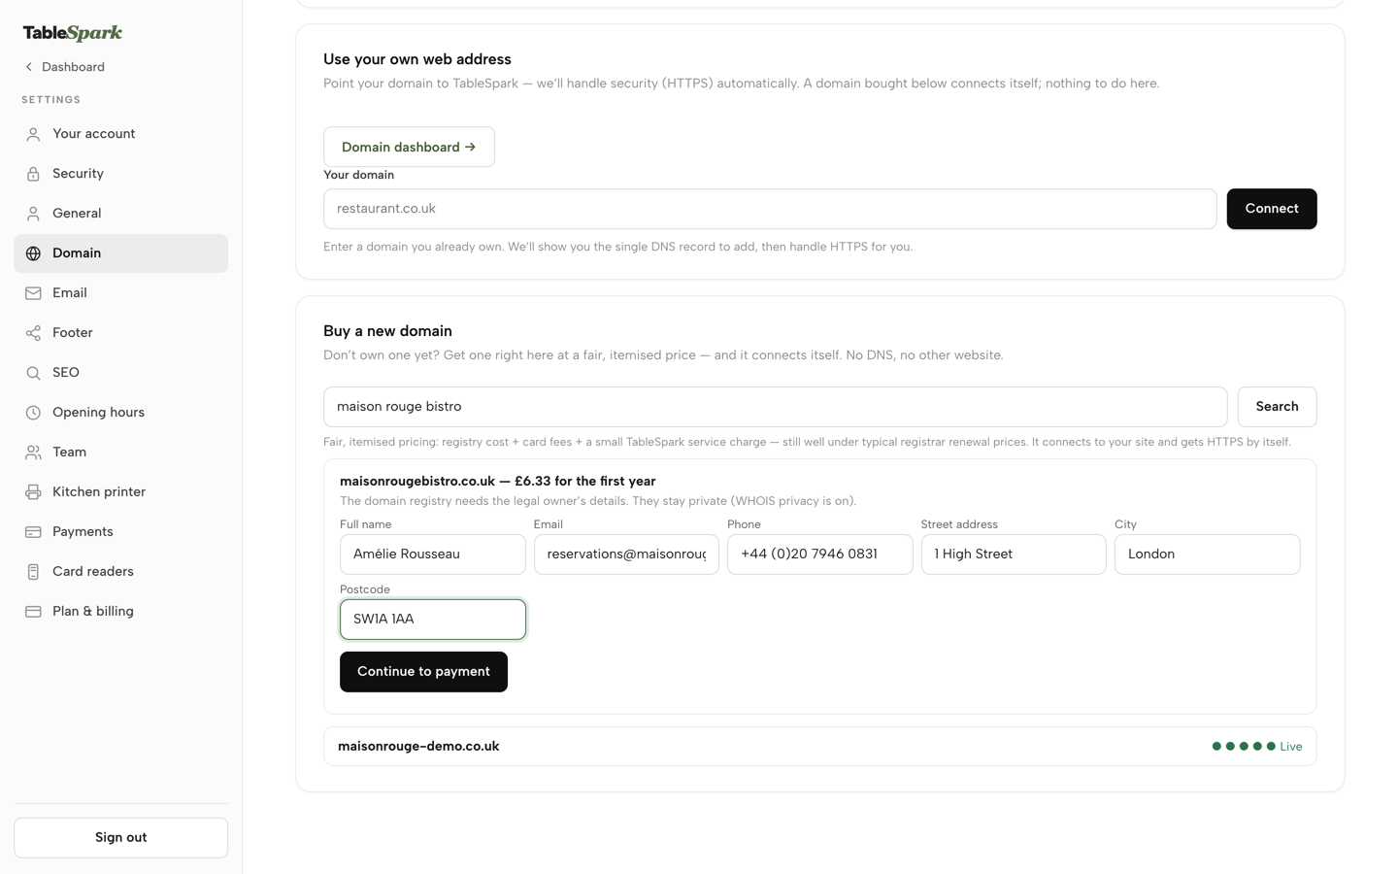
Task: Click the Opening hours clock icon
Action: (33, 413)
